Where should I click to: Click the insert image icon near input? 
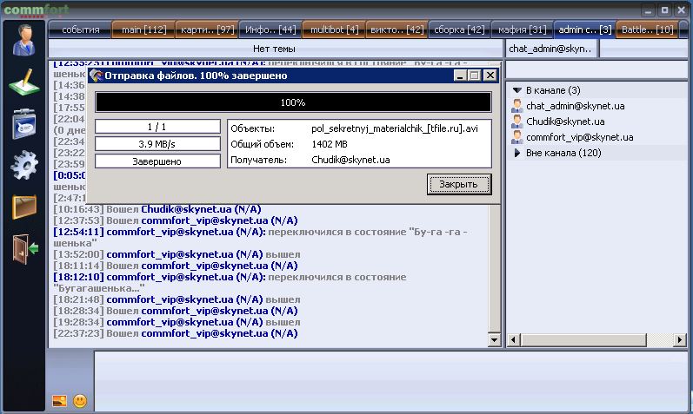pos(59,401)
